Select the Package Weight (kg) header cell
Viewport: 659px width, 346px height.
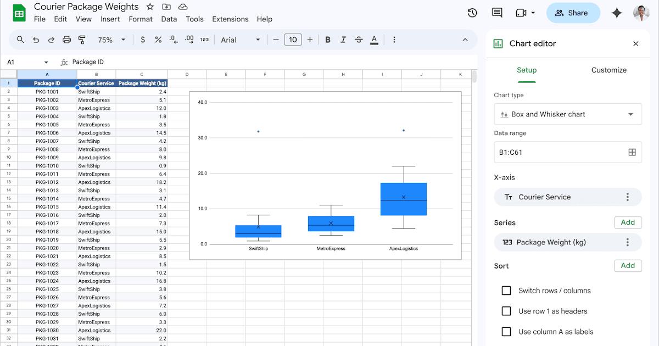[x=142, y=83]
